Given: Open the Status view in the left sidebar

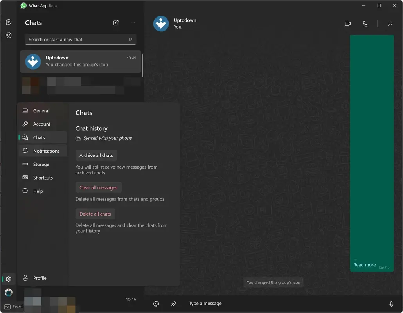Looking at the screenshot, I should [9, 35].
